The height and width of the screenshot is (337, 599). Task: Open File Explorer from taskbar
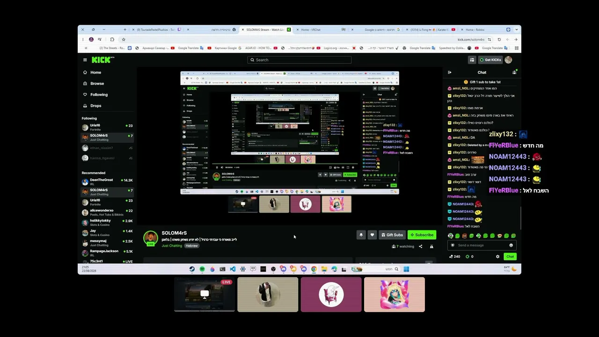click(324, 269)
